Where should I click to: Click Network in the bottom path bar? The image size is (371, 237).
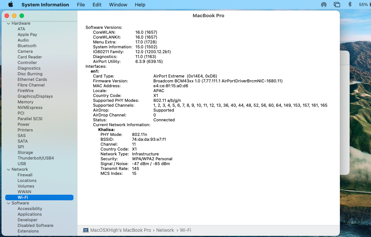click(x=165, y=230)
